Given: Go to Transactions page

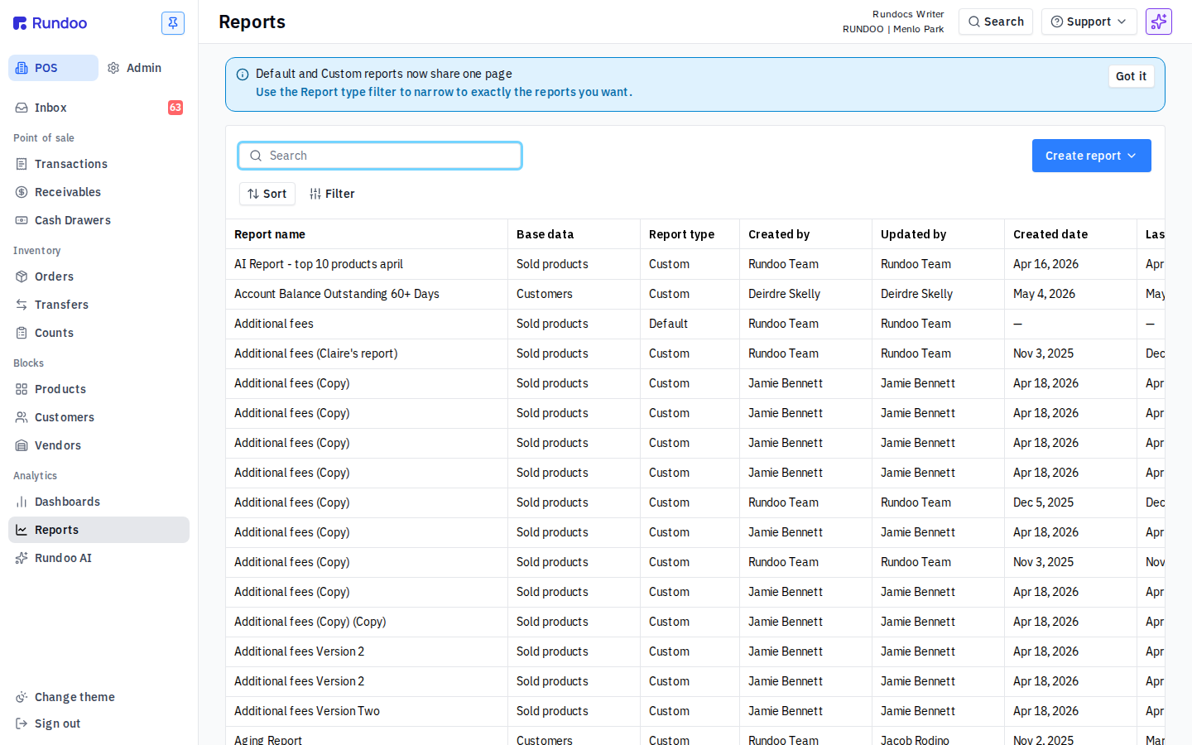Looking at the screenshot, I should pyautogui.click(x=99, y=164).
